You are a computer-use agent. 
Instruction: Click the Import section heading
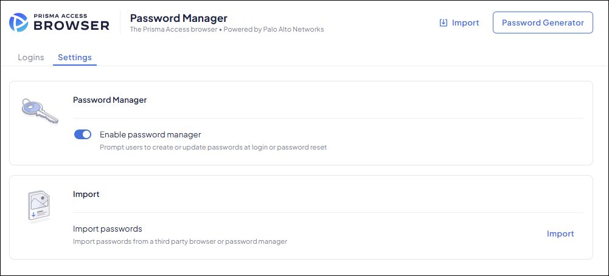86,195
